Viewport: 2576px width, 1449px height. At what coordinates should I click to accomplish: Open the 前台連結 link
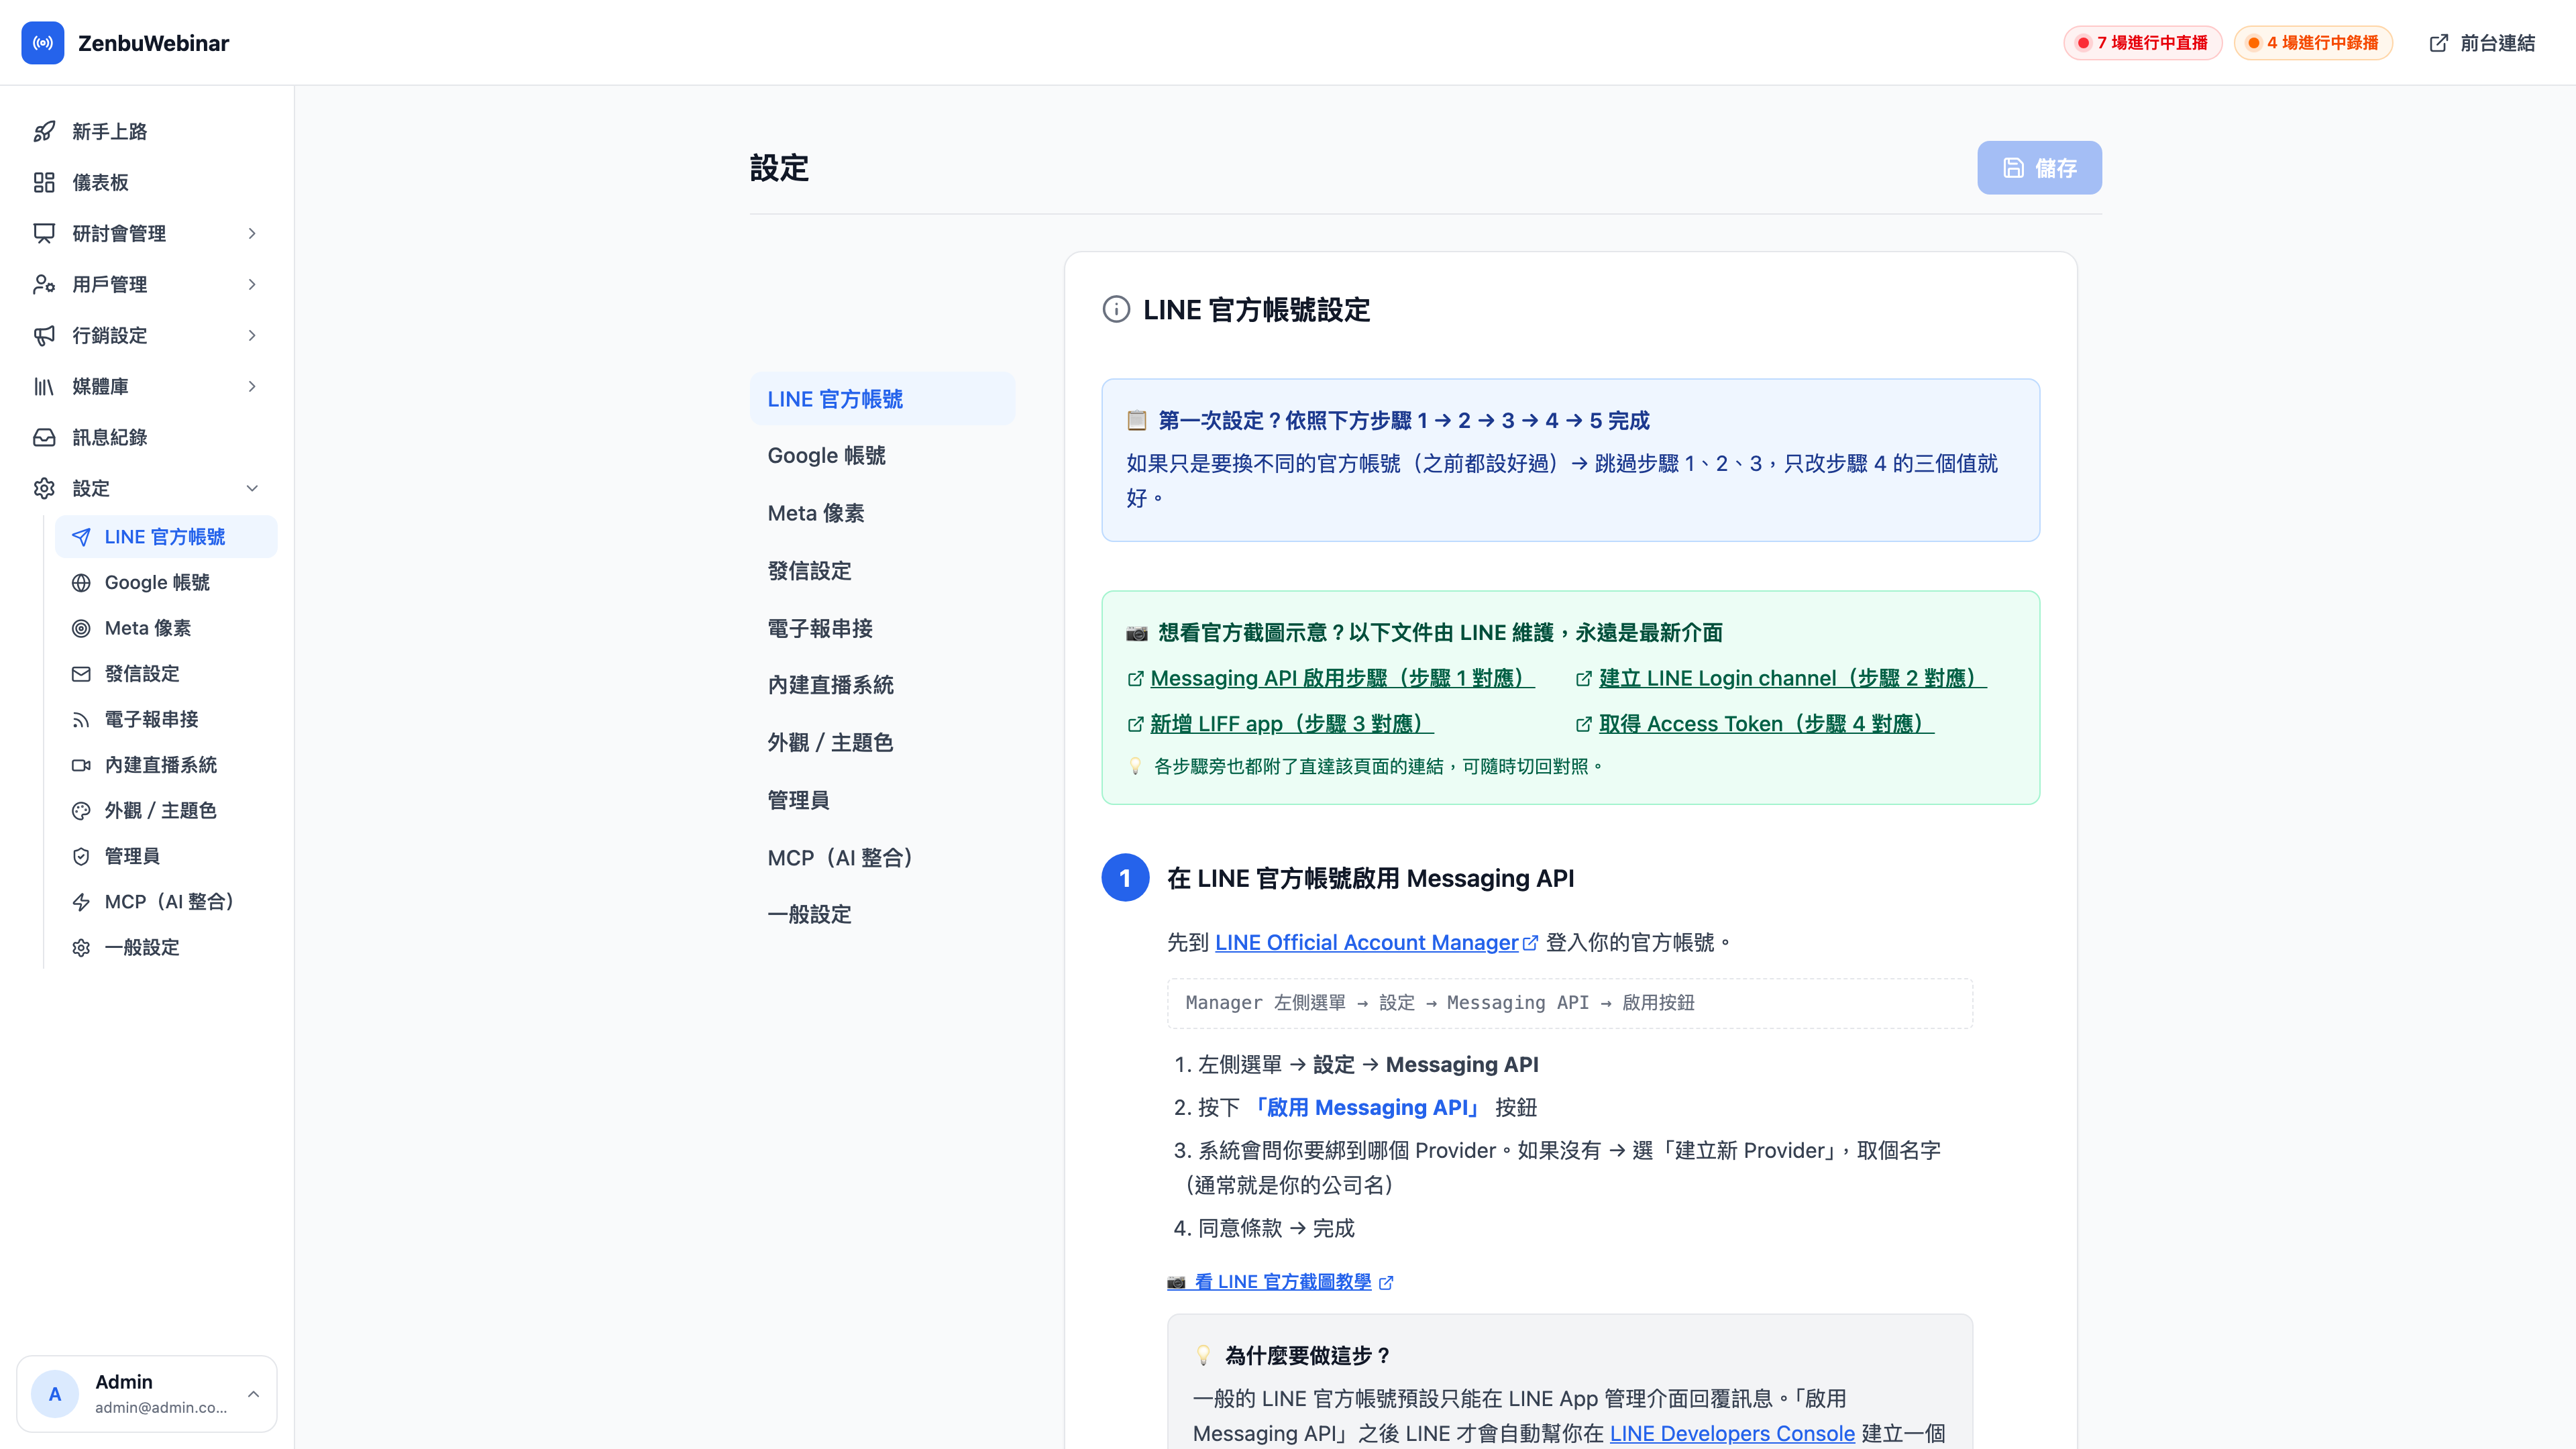(2483, 43)
